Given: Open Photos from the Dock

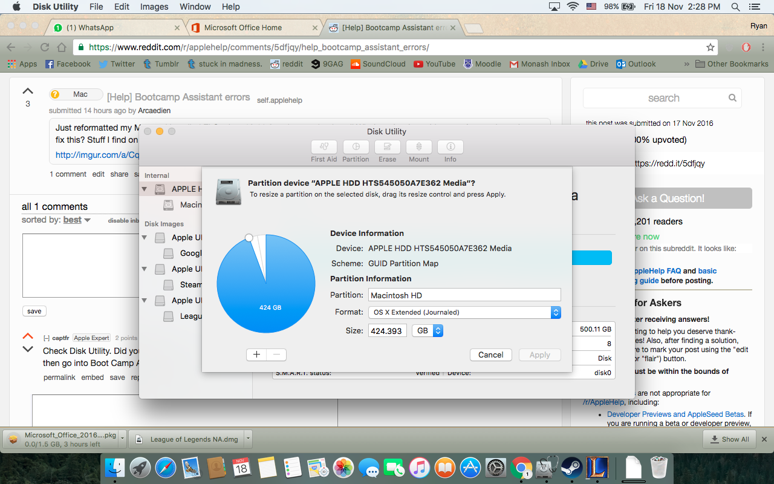Looking at the screenshot, I should point(343,468).
